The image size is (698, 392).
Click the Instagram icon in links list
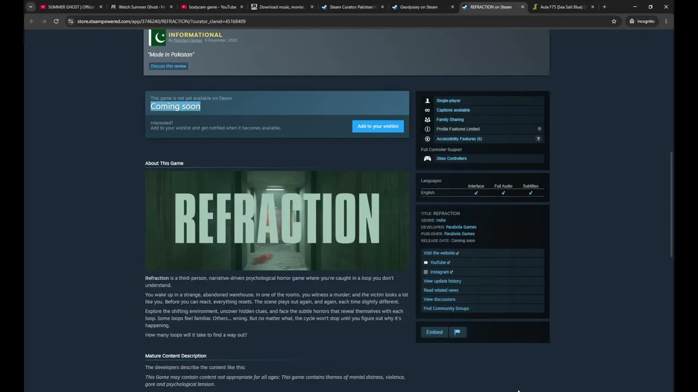[426, 272]
